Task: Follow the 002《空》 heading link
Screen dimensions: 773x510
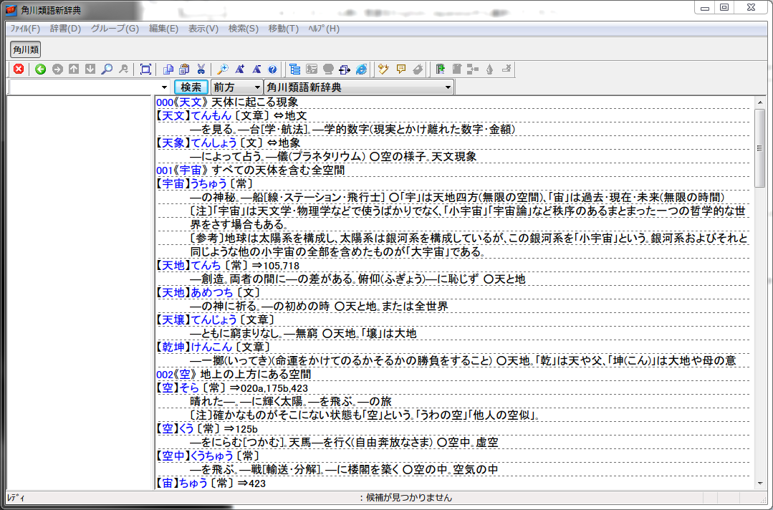Action: [177, 375]
